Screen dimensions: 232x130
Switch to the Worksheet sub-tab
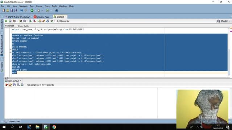tap(9, 26)
